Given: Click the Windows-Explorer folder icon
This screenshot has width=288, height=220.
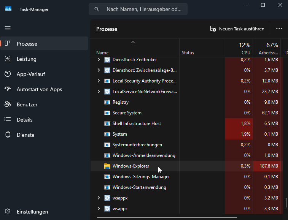Looking at the screenshot, I should point(107,166).
